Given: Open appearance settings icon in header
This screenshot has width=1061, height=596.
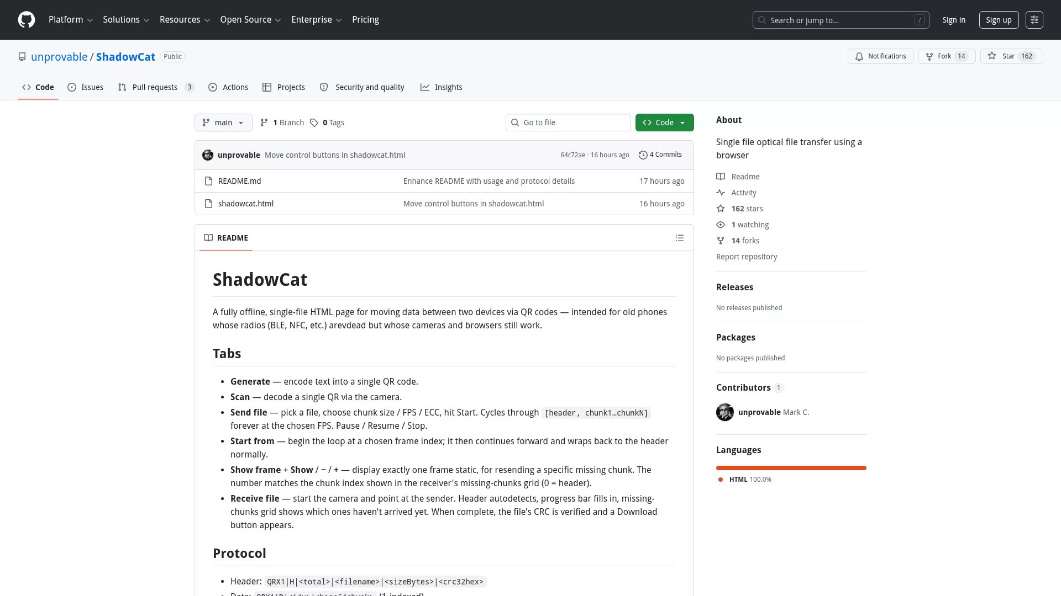Looking at the screenshot, I should (1034, 20).
